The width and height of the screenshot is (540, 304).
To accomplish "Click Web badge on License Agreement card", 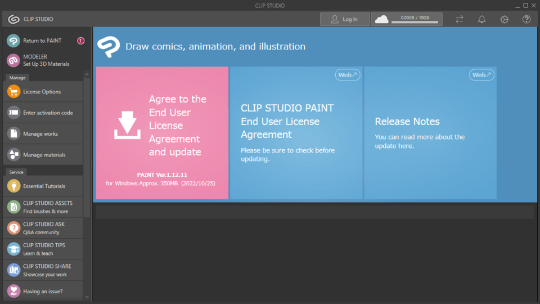I will (348, 75).
